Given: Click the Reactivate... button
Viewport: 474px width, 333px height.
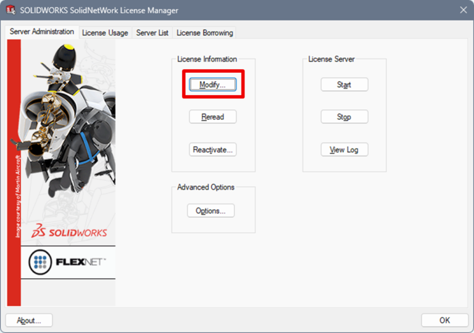Looking at the screenshot, I should pos(213,150).
